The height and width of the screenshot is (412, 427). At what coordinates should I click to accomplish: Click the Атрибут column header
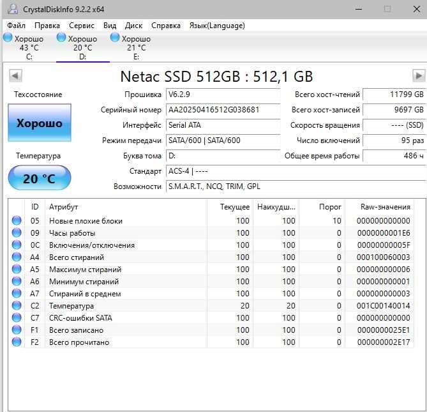pos(126,207)
